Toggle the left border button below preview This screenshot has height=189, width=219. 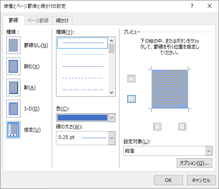157,127
